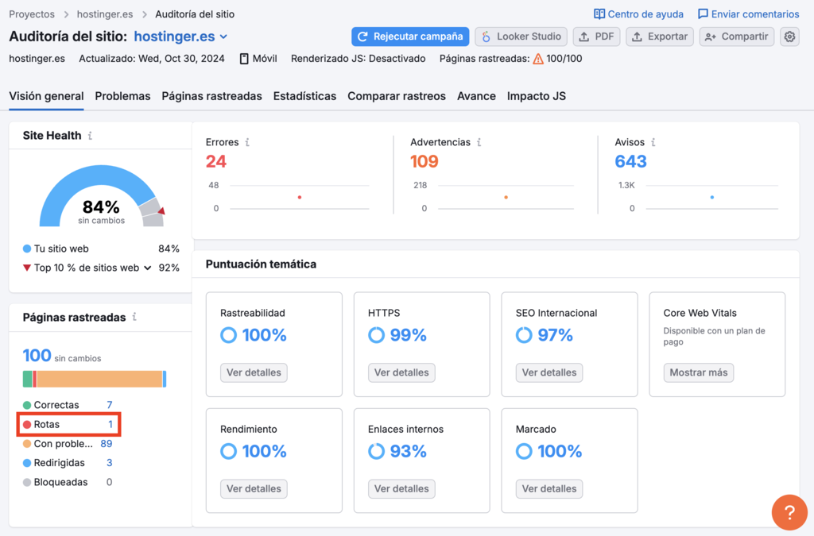814x536 pixels.
Task: Click Mostrar más under Core Web Vitals
Action: click(x=698, y=372)
